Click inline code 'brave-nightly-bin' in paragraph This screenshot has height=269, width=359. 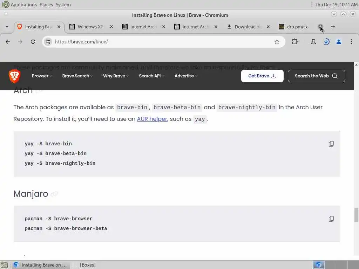pyautogui.click(x=247, y=108)
